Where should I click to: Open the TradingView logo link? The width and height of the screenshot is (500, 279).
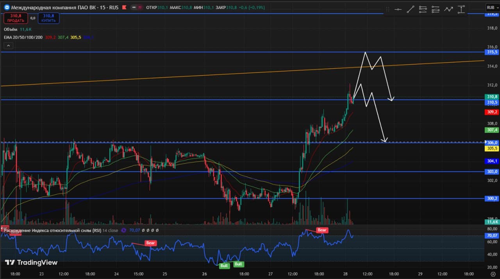[31, 263]
